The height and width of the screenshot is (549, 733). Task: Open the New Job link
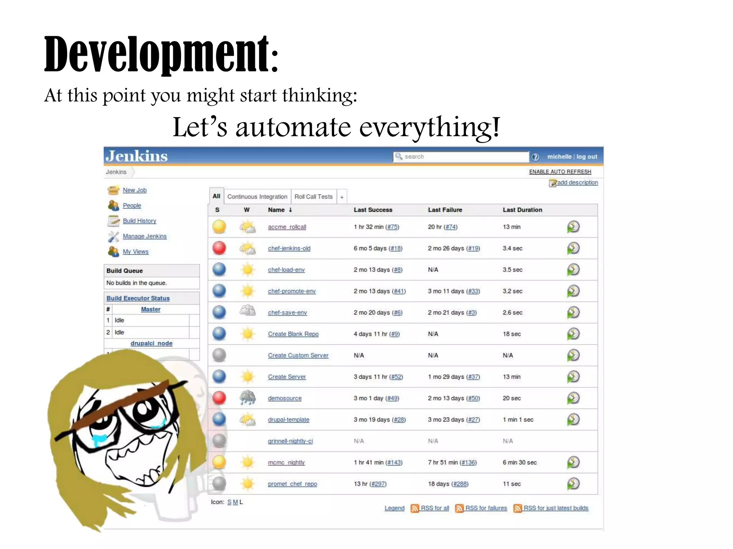(135, 190)
